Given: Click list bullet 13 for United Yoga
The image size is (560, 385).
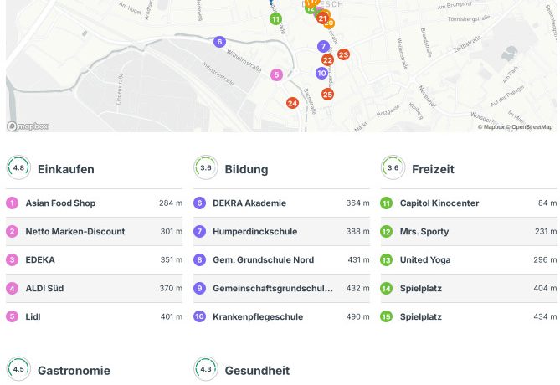Looking at the screenshot, I should pos(387,259).
